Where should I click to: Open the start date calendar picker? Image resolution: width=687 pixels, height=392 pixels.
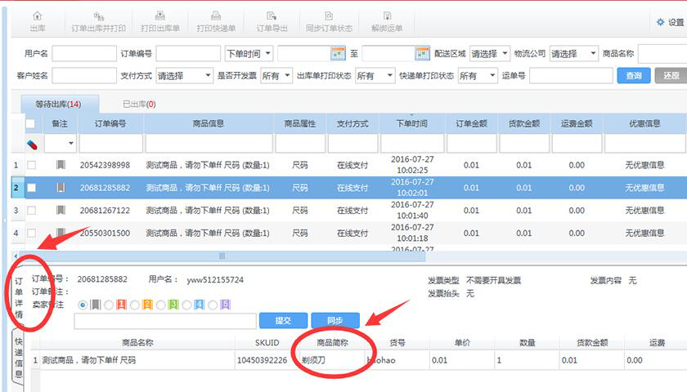(x=339, y=54)
